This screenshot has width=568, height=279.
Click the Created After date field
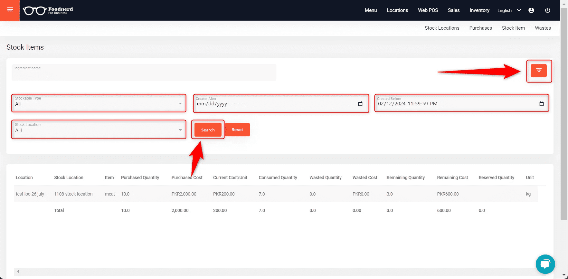tap(281, 103)
